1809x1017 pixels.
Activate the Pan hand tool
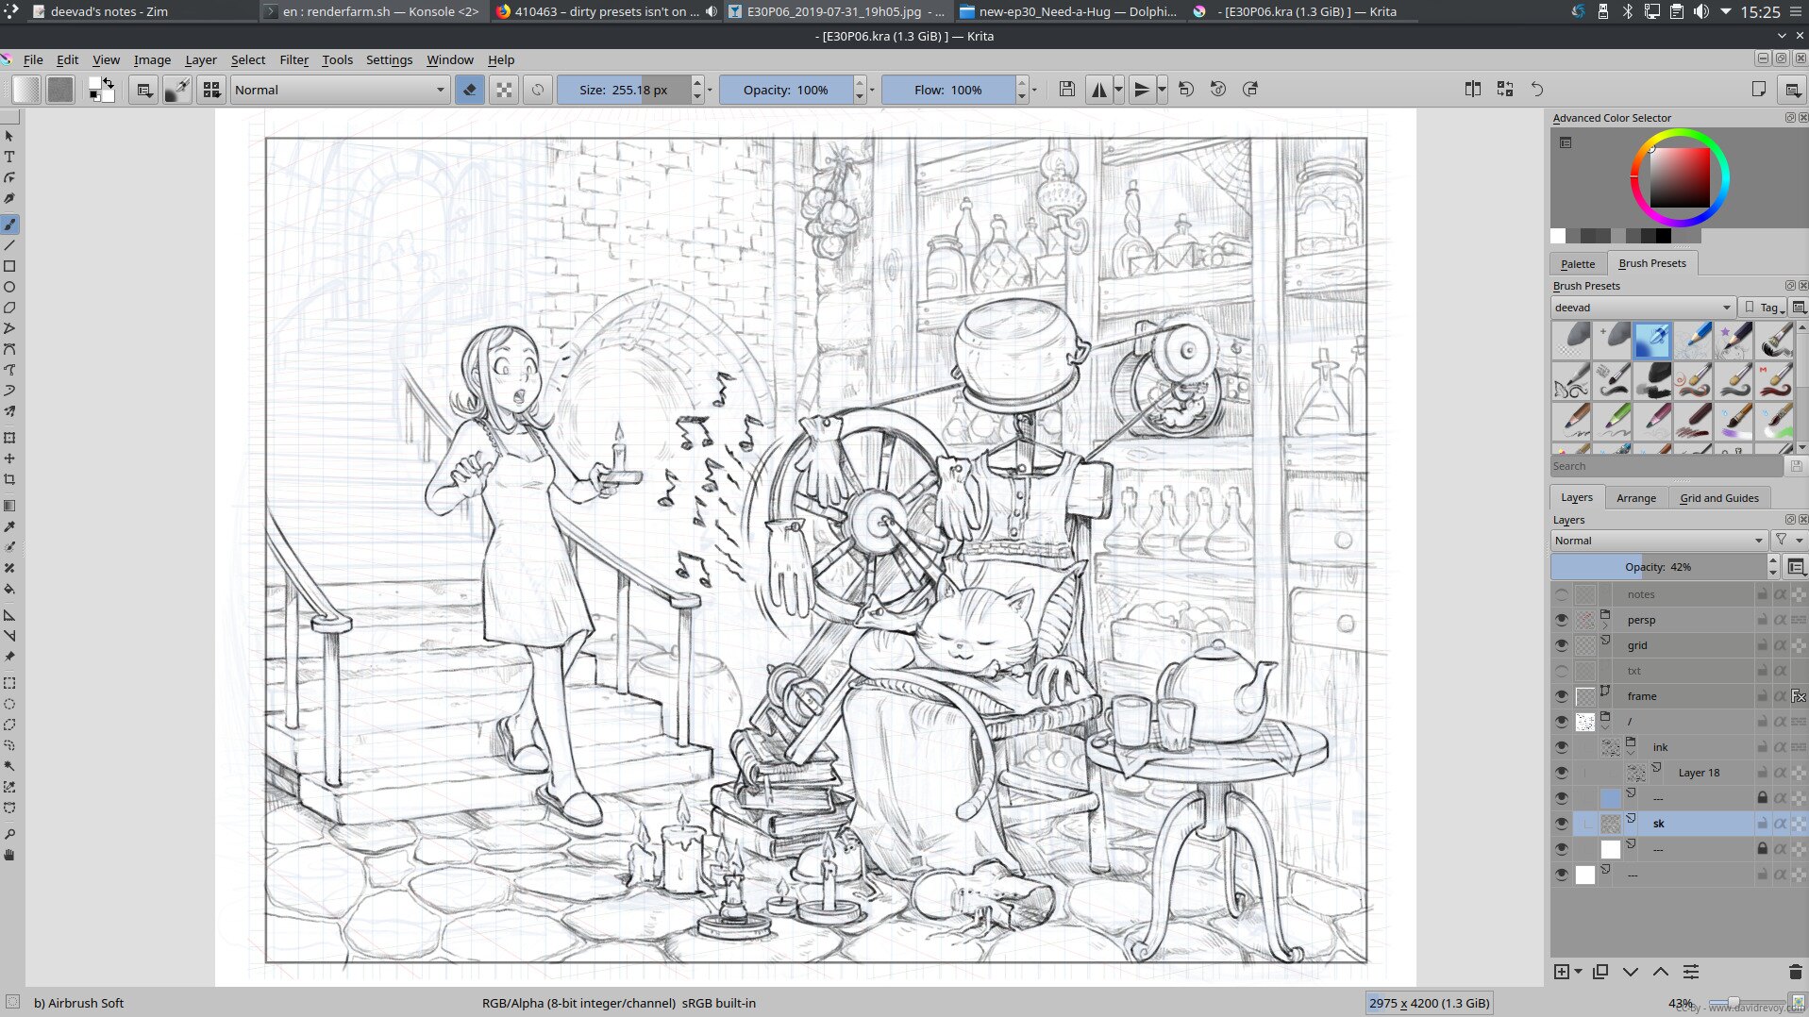coord(9,855)
